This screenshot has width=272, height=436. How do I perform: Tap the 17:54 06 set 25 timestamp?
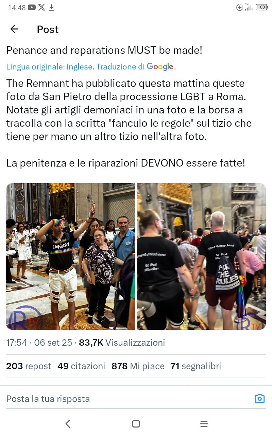(39, 342)
